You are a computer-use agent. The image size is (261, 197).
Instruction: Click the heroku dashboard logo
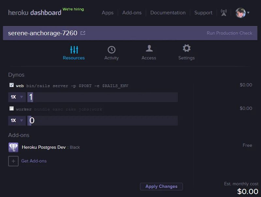(35, 13)
